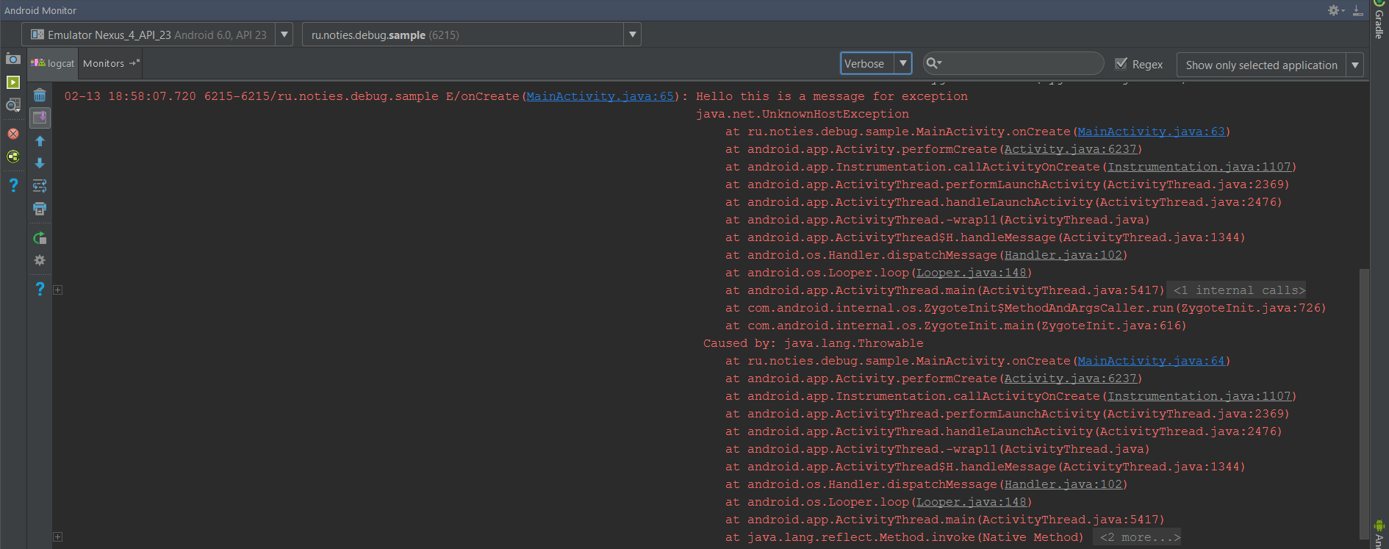Restart logcat with green circular arrow icon
This screenshot has height=549, width=1389.
click(x=40, y=238)
